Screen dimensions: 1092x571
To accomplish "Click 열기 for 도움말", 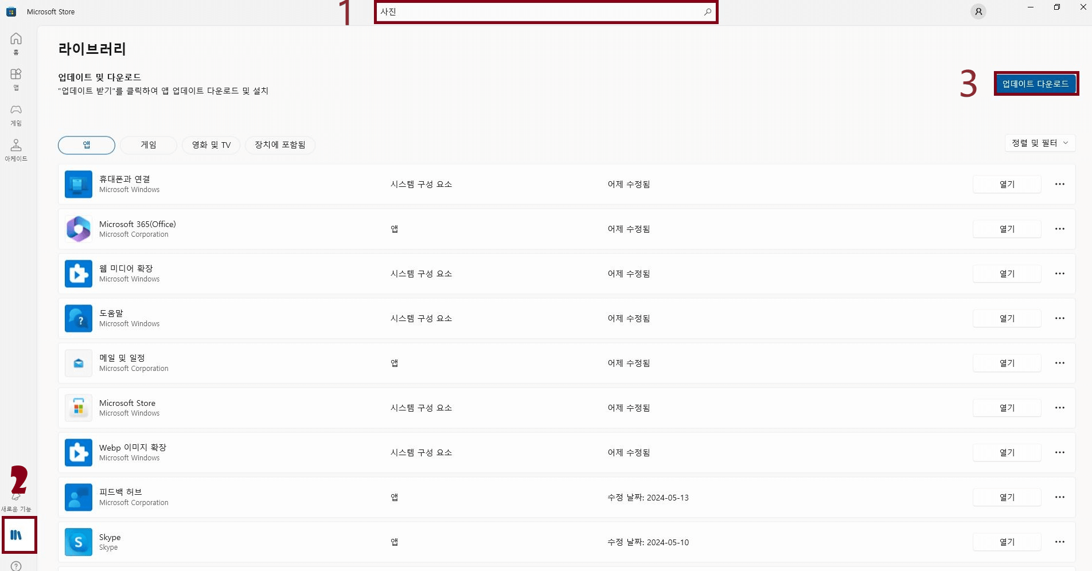I will 1007,318.
